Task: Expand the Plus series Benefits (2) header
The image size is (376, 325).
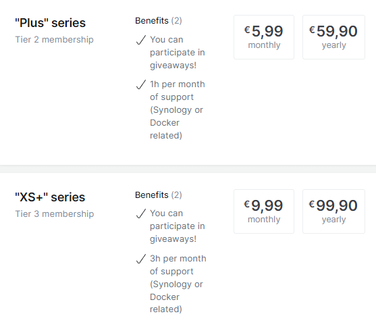Action: point(159,21)
